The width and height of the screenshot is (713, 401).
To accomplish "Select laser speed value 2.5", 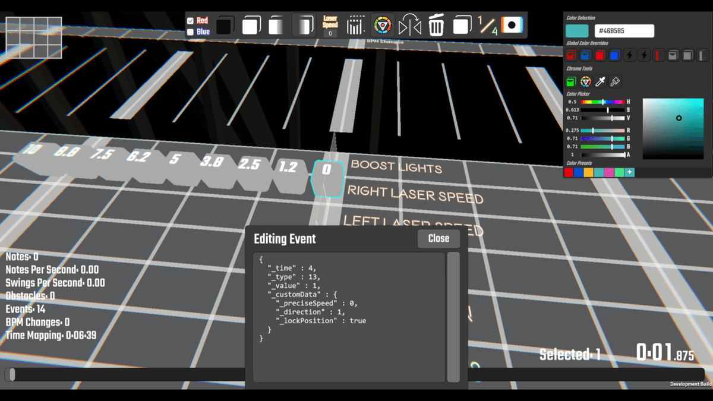I will (x=250, y=164).
